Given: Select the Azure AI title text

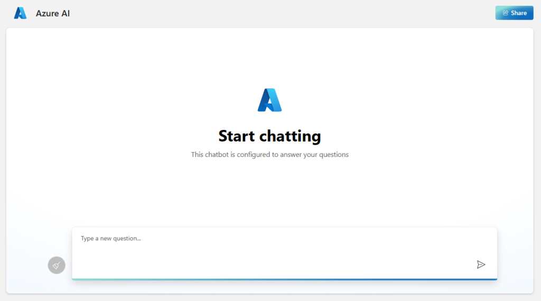Looking at the screenshot, I should click(53, 13).
